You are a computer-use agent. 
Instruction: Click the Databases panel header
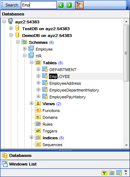(x=65, y=14)
